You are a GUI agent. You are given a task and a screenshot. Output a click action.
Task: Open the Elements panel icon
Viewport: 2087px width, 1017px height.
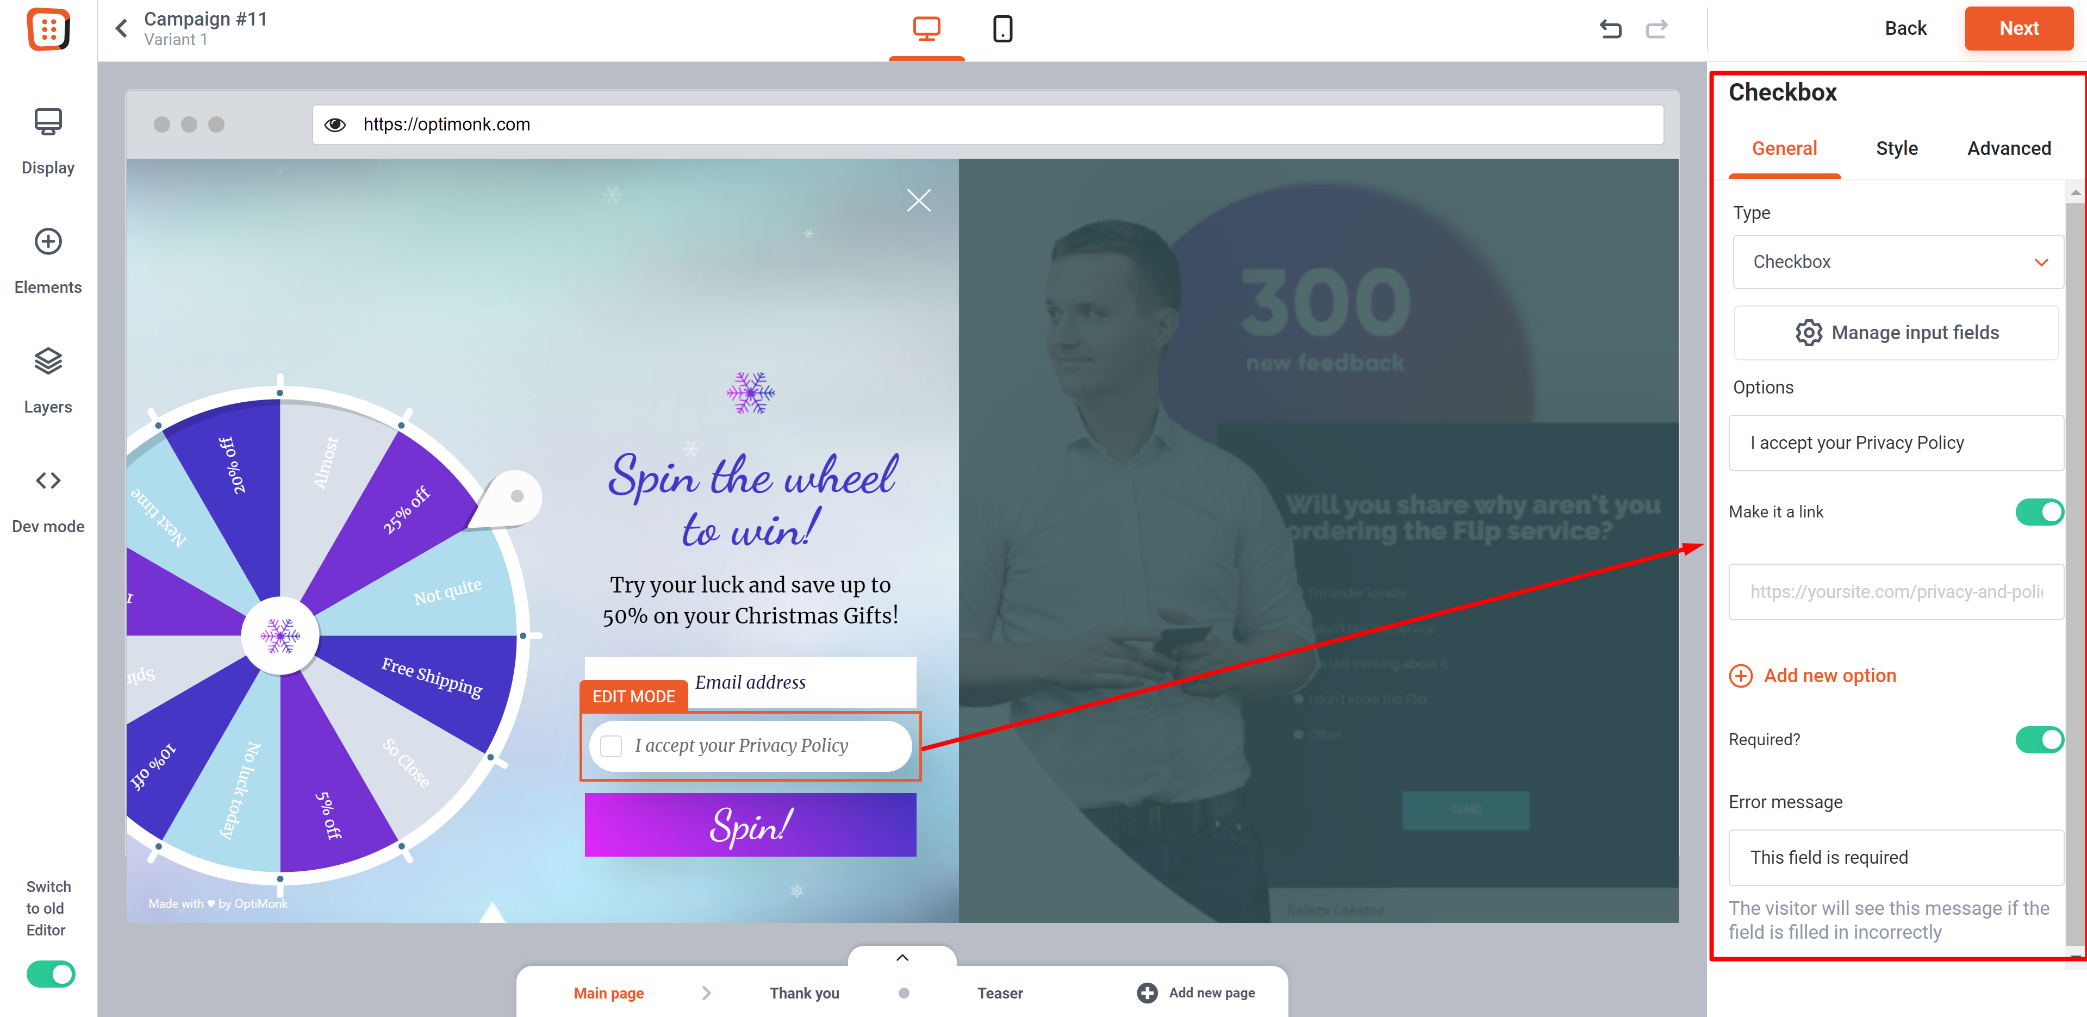[x=48, y=241]
